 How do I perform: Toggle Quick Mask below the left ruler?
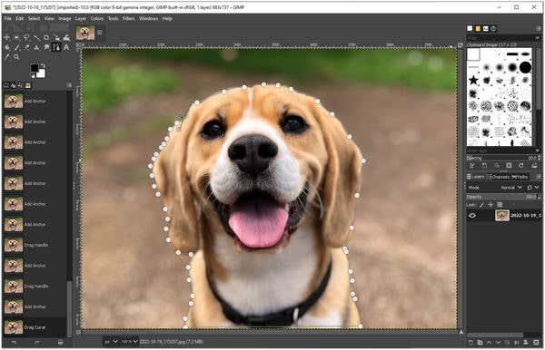pyautogui.click(x=78, y=332)
